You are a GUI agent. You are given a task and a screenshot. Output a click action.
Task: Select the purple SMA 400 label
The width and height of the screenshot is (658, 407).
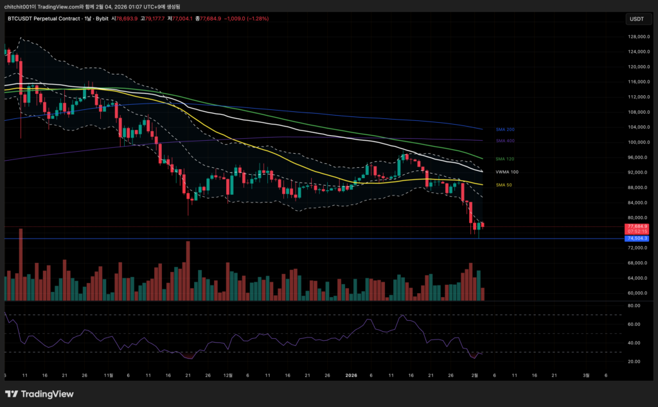point(505,141)
